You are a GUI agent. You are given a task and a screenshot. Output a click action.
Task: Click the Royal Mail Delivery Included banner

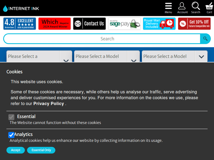click(159, 24)
